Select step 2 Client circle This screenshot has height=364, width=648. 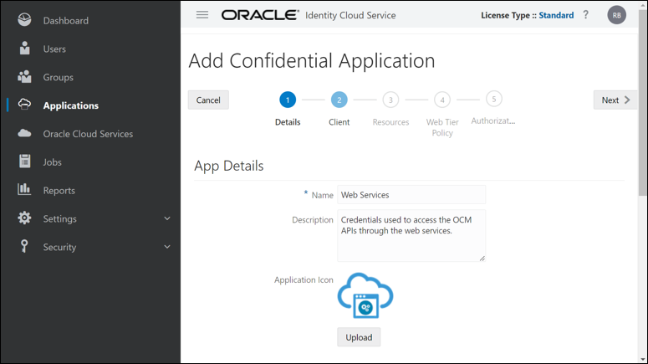(339, 100)
